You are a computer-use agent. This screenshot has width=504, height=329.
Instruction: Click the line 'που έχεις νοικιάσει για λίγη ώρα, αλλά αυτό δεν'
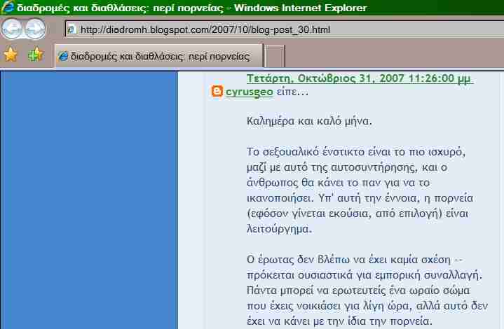click(x=367, y=306)
